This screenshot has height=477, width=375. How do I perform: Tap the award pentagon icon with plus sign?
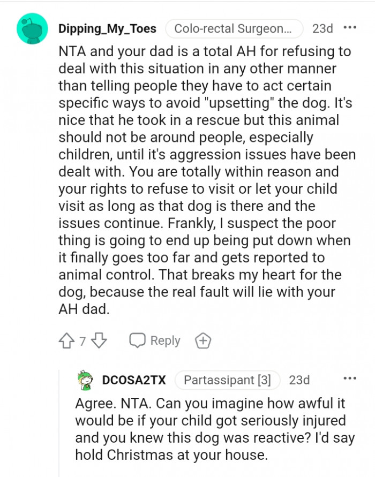pyautogui.click(x=203, y=340)
